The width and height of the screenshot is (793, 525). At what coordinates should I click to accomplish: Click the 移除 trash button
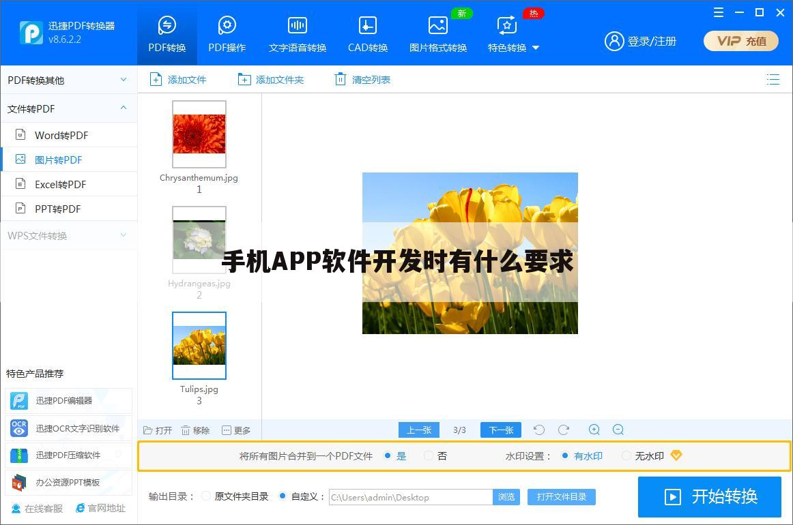(195, 430)
